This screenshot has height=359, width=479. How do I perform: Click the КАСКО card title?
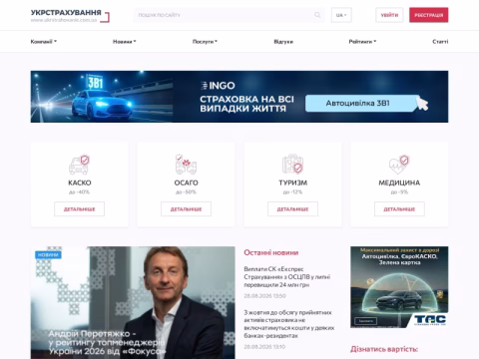point(80,182)
